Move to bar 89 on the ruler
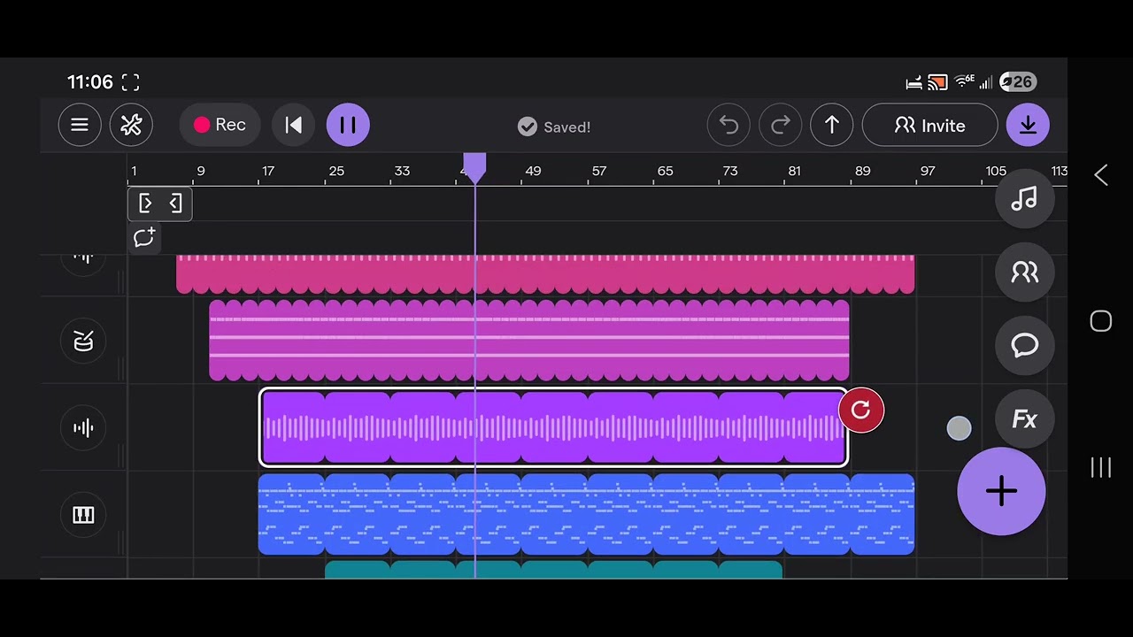 coord(862,171)
